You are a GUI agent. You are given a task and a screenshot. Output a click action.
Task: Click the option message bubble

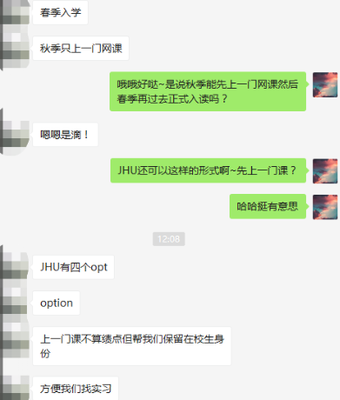tap(57, 303)
